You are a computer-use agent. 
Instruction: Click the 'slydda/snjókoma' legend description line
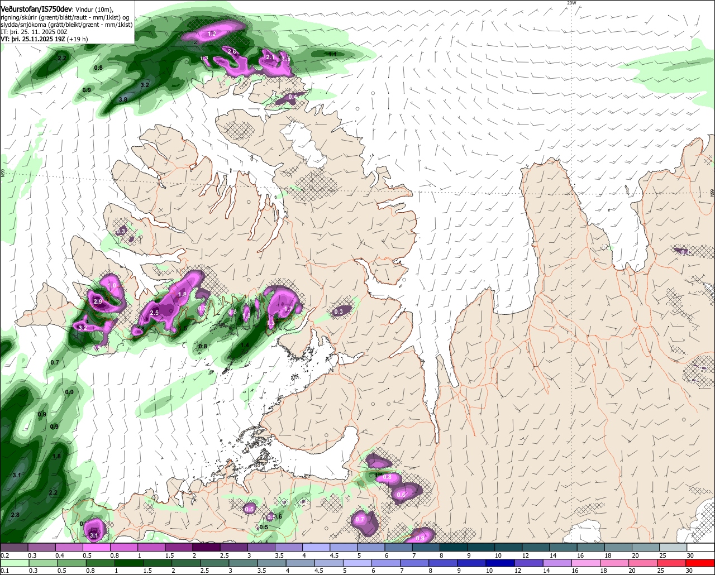pos(66,25)
